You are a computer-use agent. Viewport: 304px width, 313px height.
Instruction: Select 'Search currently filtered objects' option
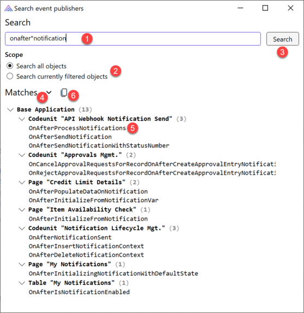(10, 76)
